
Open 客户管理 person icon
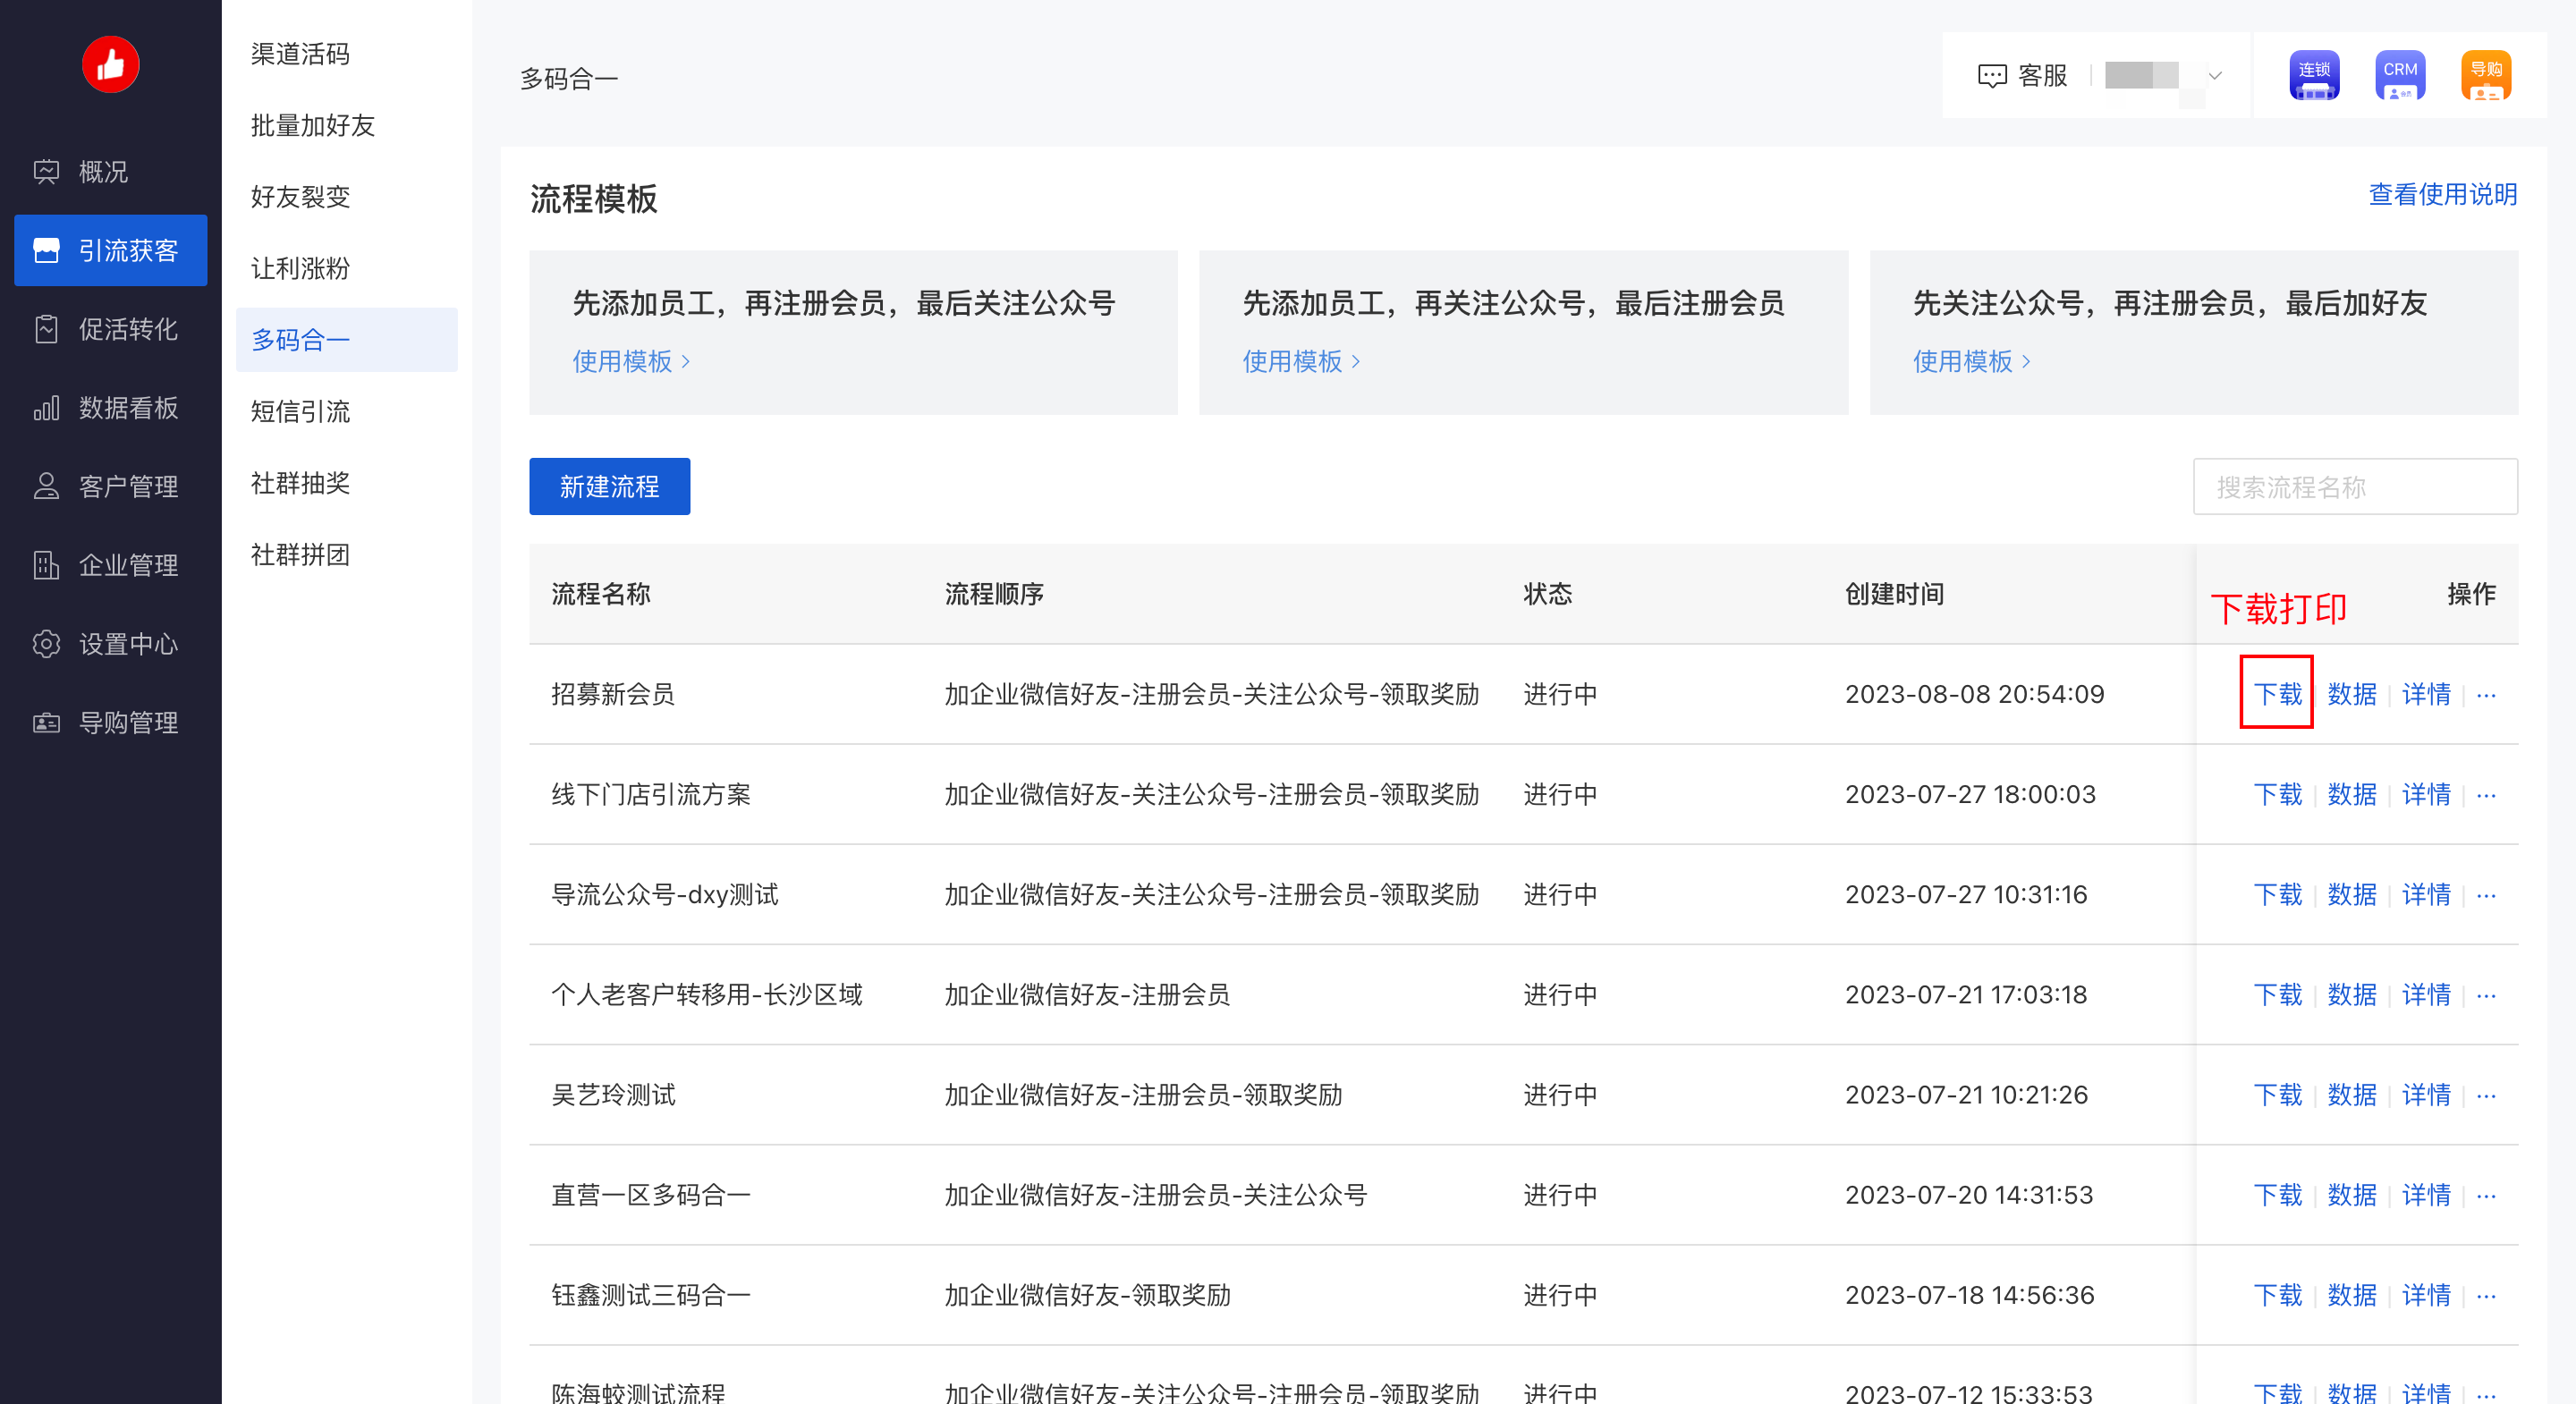click(x=46, y=486)
